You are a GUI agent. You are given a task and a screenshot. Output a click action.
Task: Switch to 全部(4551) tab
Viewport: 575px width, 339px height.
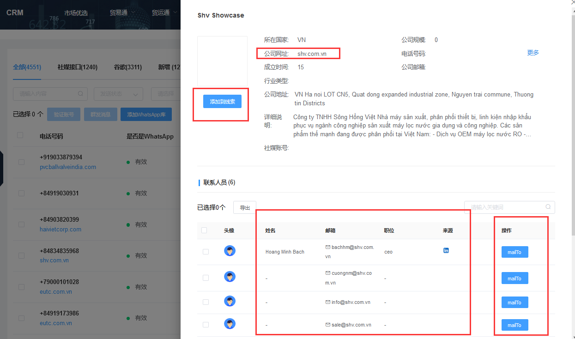pyautogui.click(x=27, y=67)
